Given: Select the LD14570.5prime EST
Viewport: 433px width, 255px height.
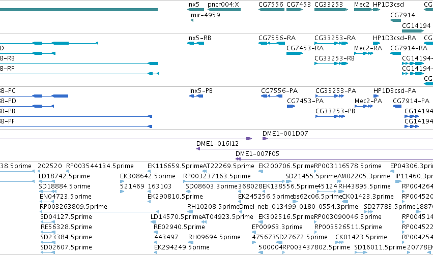Looking at the screenshot, I should [152, 222].
